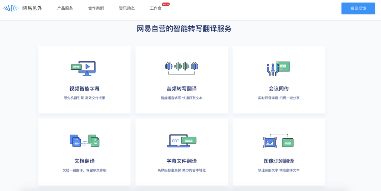The image size is (381, 191).
Task: Click the text 央媒级标准交付 助力内容本地化
Action: coord(182,170)
